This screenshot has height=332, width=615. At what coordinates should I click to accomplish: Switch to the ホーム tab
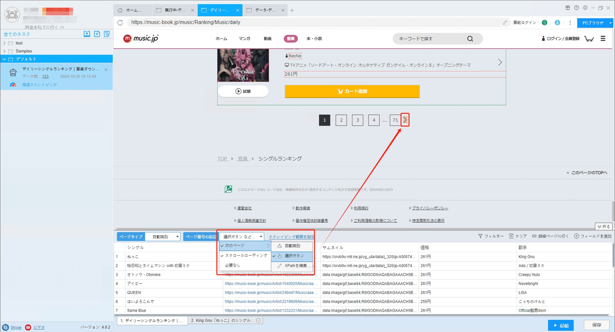[133, 10]
